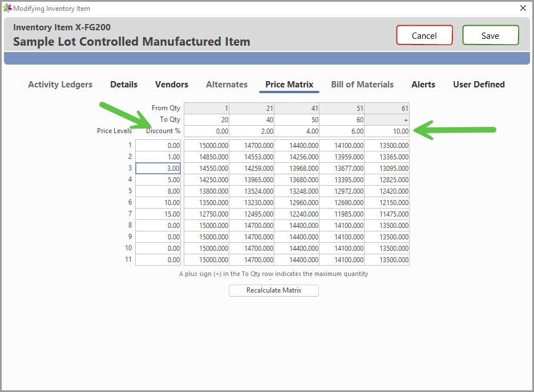The image size is (534, 392).
Task: Edit price level 10 discount field
Action: (x=158, y=249)
